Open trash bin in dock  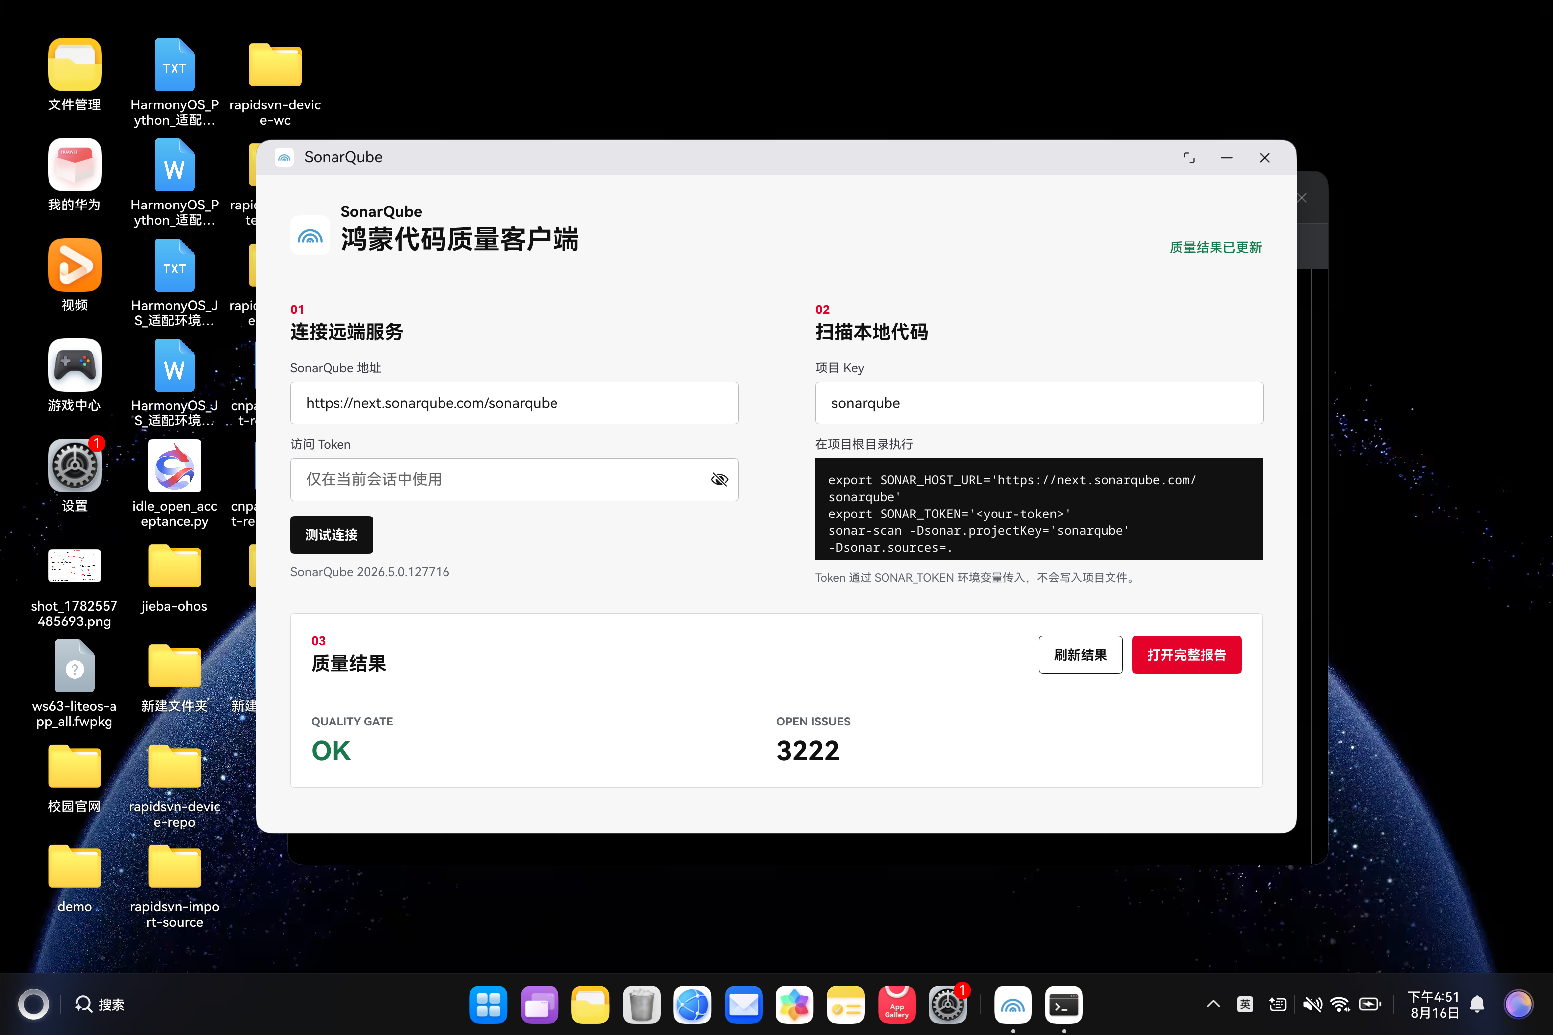pyautogui.click(x=641, y=1005)
